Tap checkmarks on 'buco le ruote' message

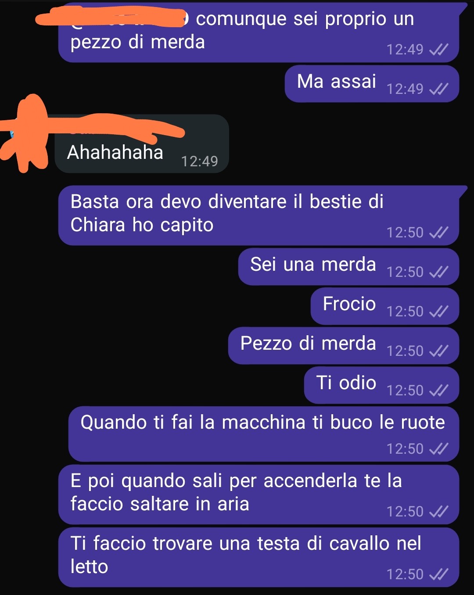438,449
